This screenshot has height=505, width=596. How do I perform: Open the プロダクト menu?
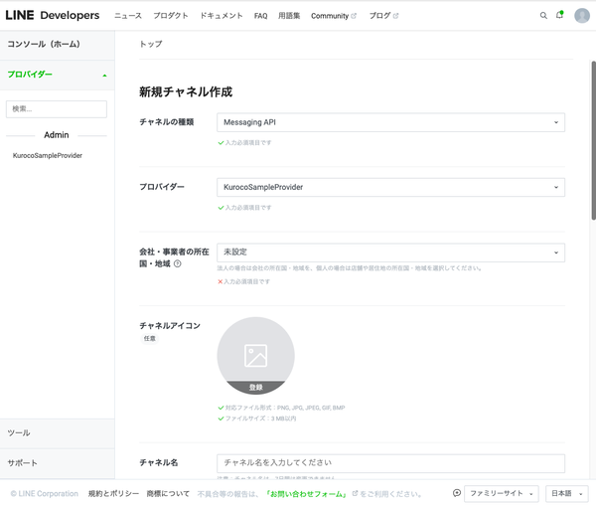171,16
